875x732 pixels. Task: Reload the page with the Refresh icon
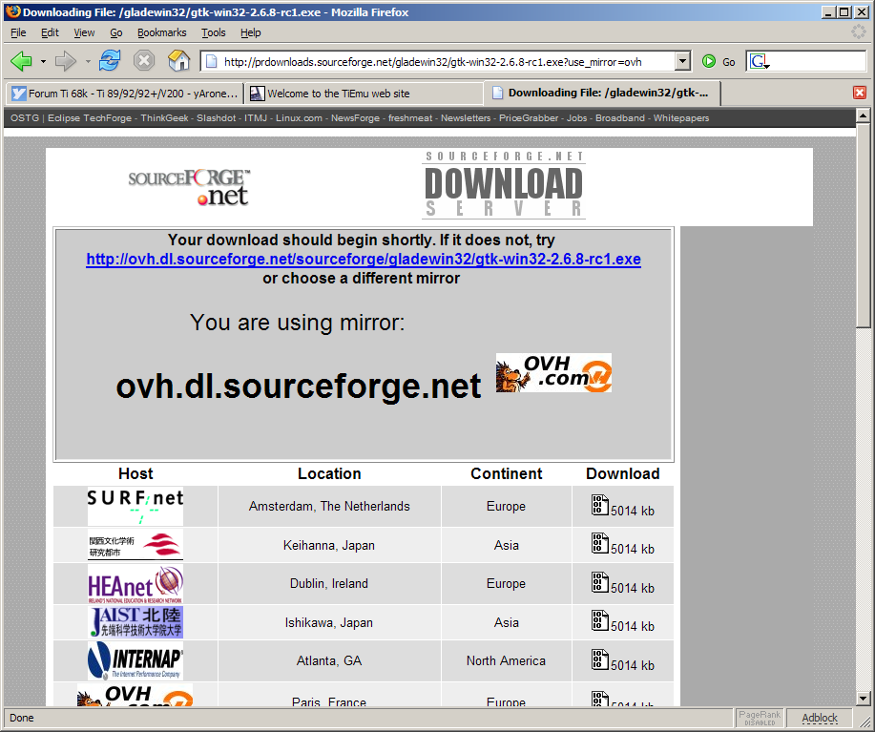(x=110, y=60)
